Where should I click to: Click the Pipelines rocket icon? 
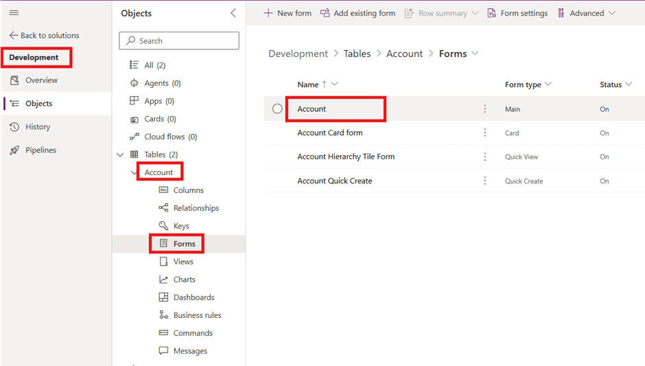tap(14, 150)
